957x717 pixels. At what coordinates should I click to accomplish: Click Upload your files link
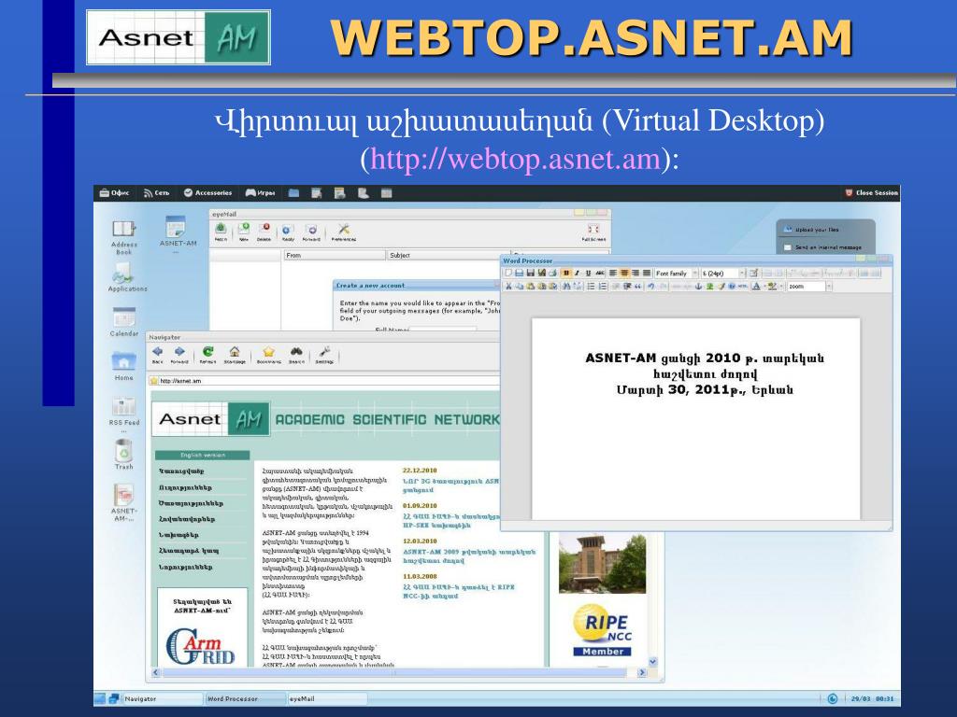[812, 230]
